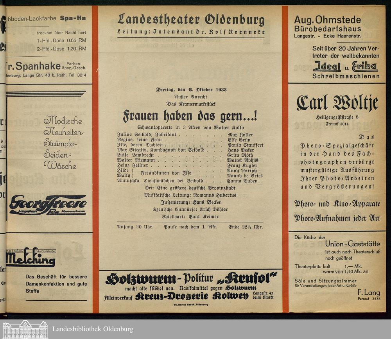Click the Landestheater Oldenburg title
Screen dimensions: 391x339
click(x=191, y=20)
